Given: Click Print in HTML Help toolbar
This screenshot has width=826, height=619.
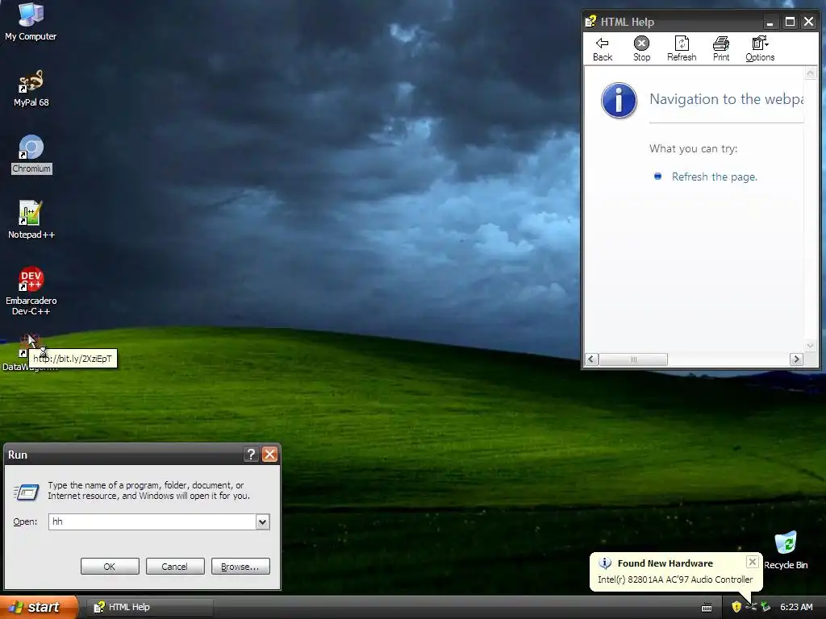Looking at the screenshot, I should click(x=720, y=49).
